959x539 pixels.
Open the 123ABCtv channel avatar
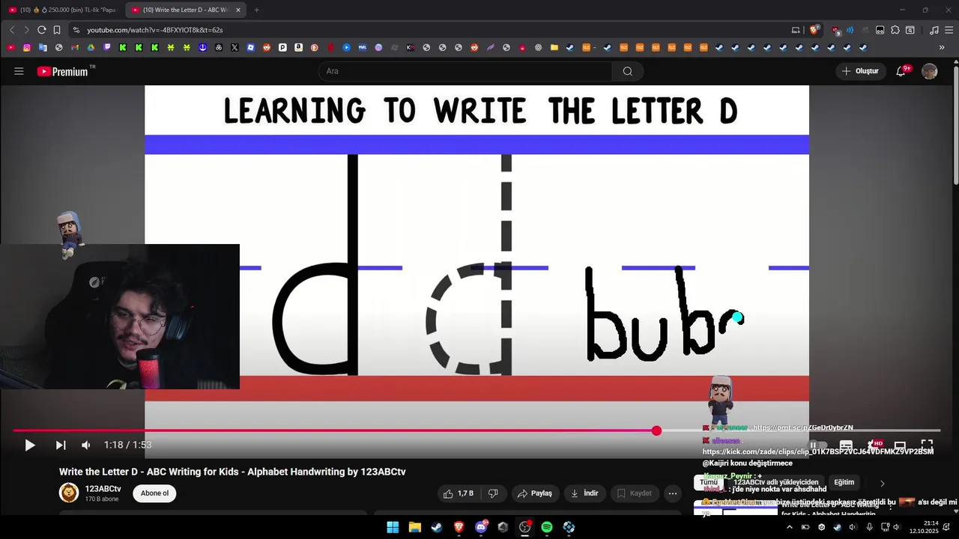tap(69, 493)
